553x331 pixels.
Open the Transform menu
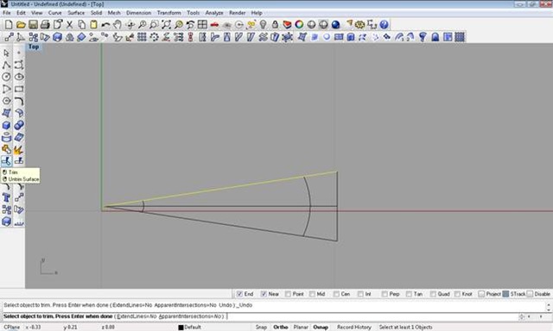169,13
